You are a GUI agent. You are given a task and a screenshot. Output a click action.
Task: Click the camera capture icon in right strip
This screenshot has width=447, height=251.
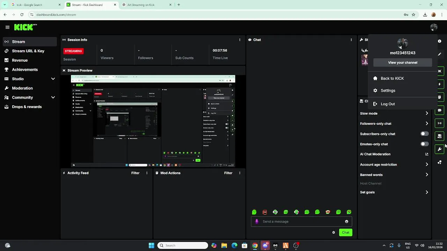click(440, 71)
